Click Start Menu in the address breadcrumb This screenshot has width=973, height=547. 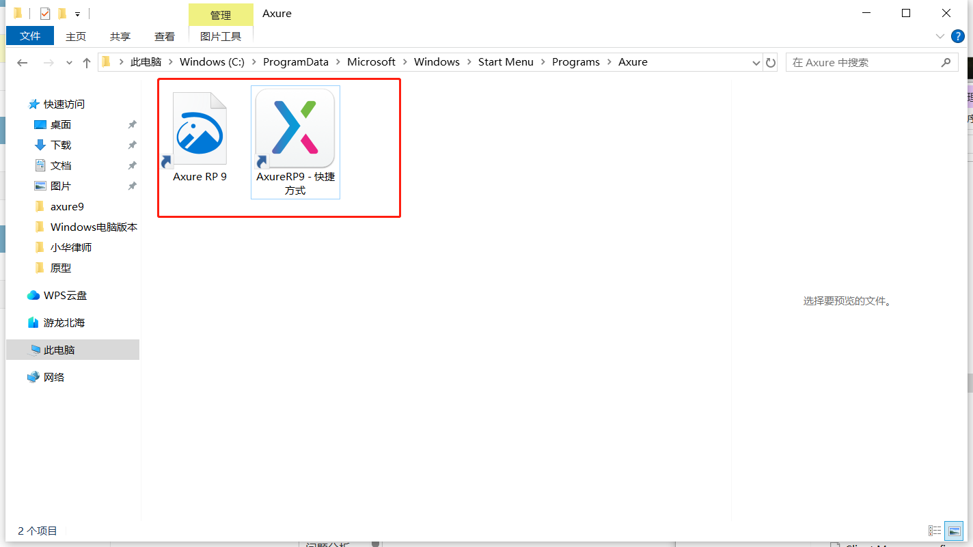coord(506,61)
